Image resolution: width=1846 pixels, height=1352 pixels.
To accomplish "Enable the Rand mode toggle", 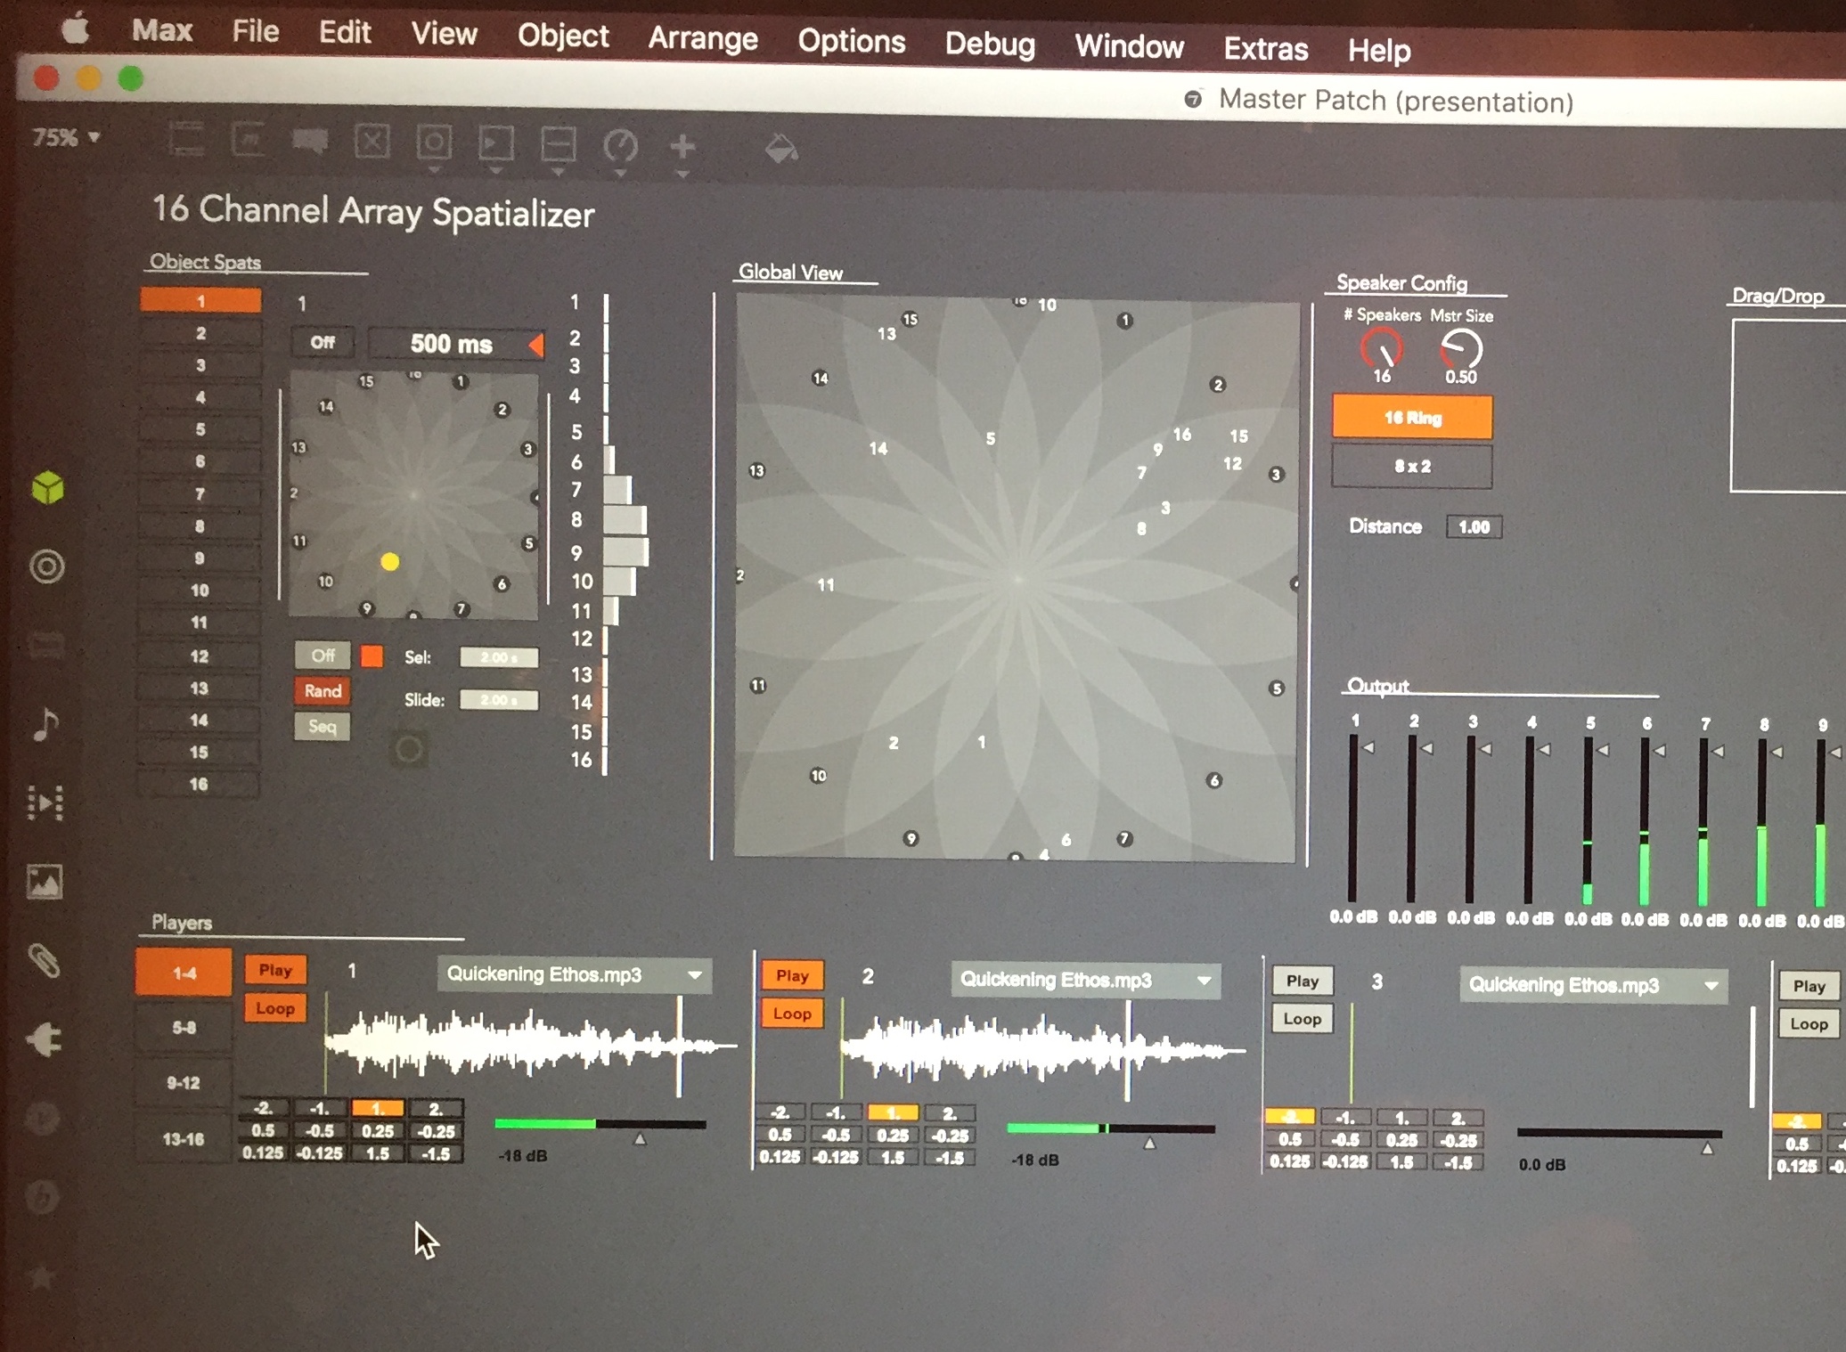I will (323, 691).
